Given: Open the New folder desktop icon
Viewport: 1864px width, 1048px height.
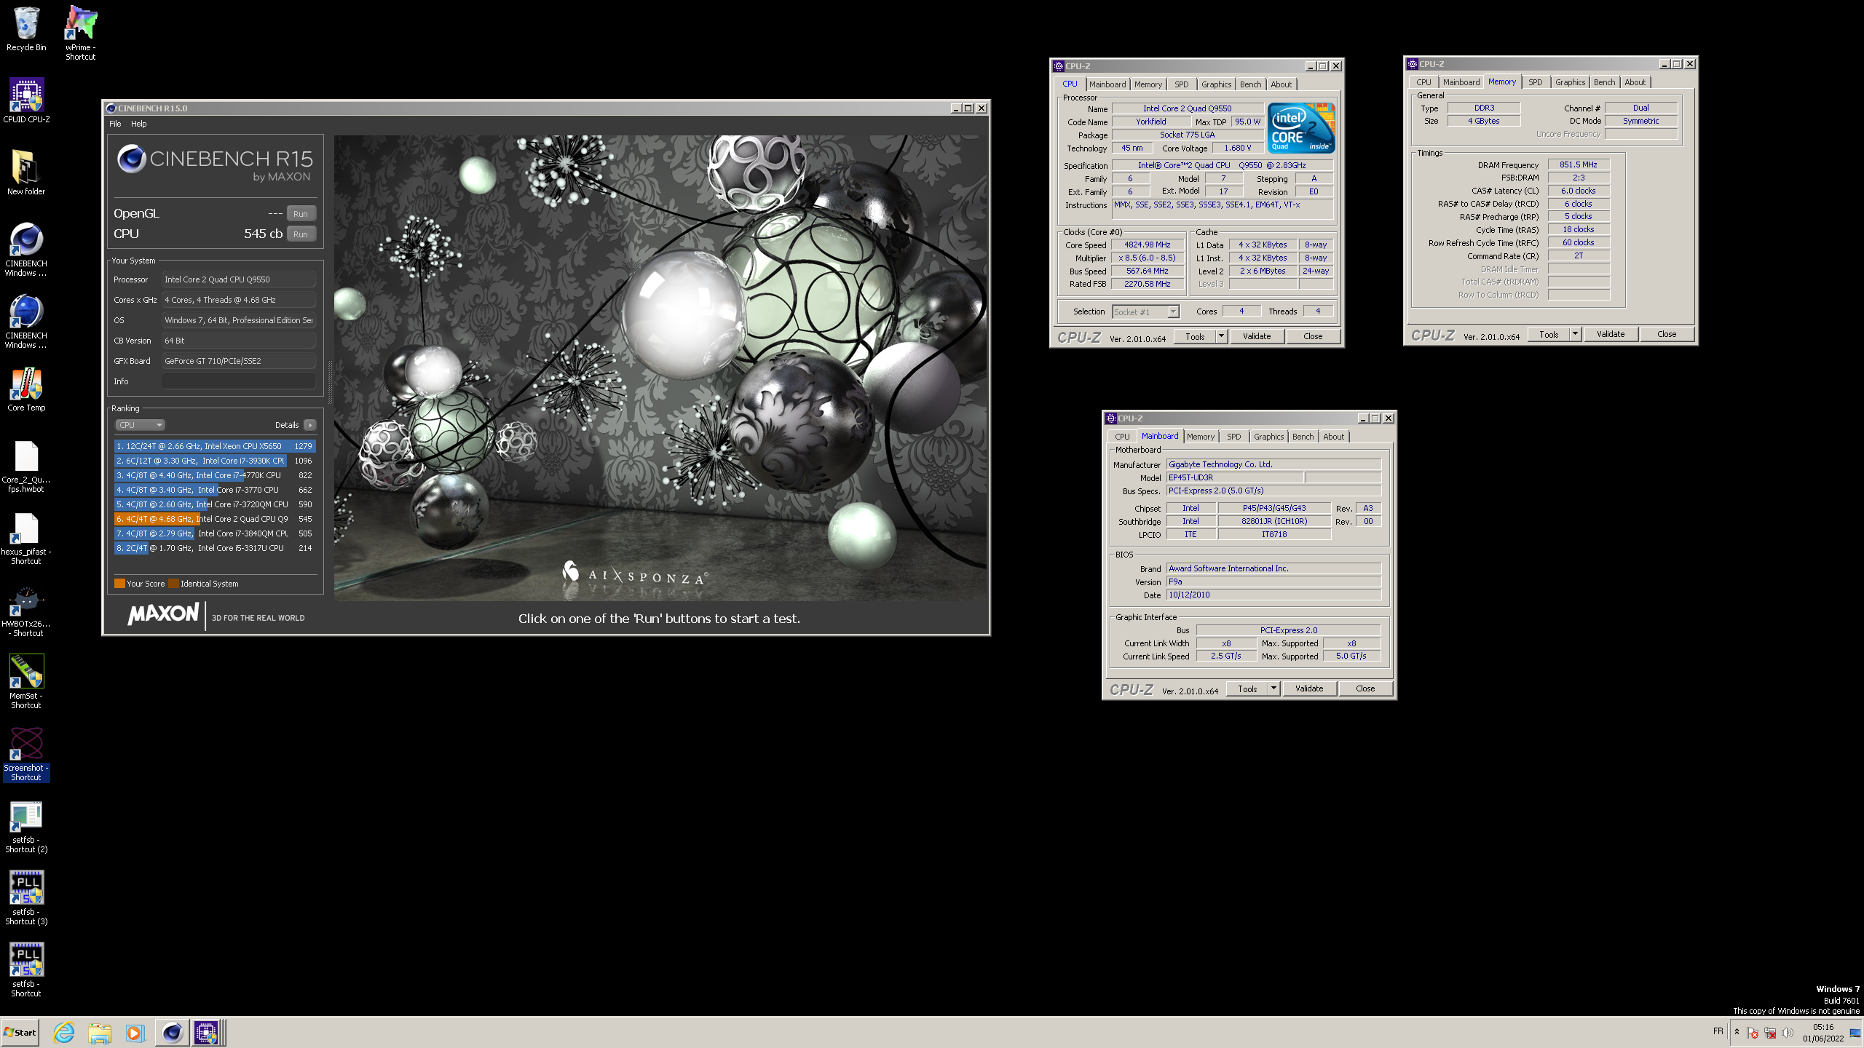Looking at the screenshot, I should (26, 172).
